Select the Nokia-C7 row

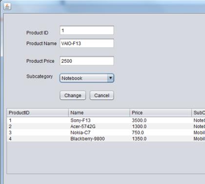point(106,132)
